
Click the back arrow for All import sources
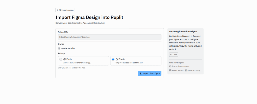58,10
